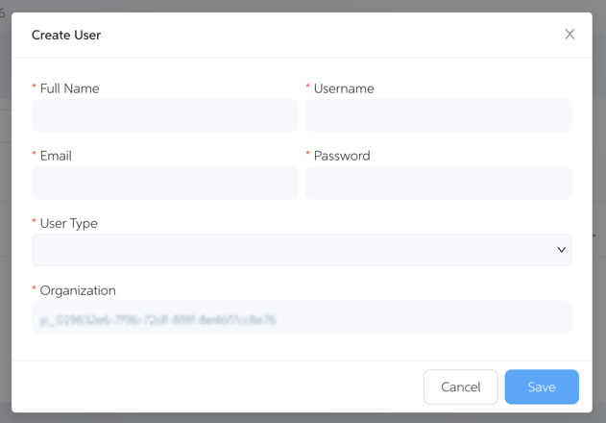The image size is (606, 423).
Task: Click the Username label text
Action: pyautogui.click(x=344, y=88)
